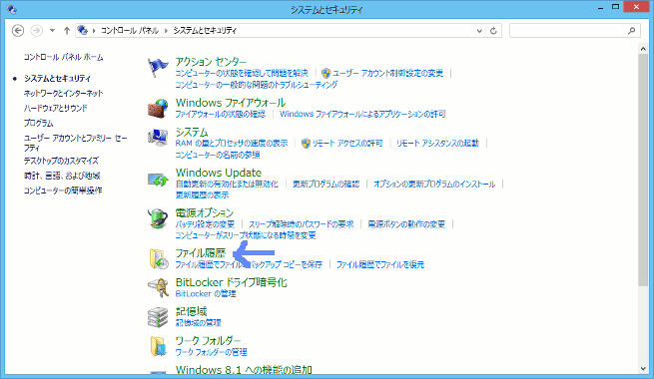This screenshot has height=379, width=654.
Task: Click コンピューターの一般的な問題のトラブルシューティング link
Action: [256, 85]
